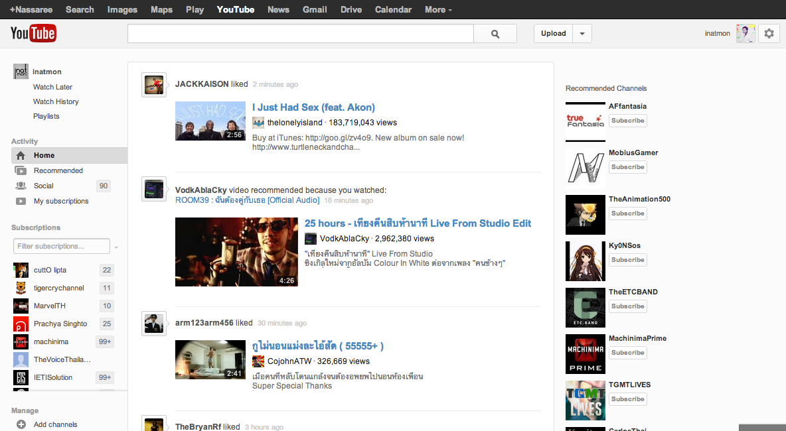This screenshot has height=431, width=786.
Task: Open the CojohnATW 2:41 video thumbnail
Action: tap(210, 360)
